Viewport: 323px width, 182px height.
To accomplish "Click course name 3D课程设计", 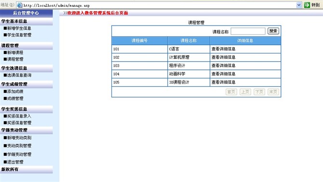I will pyautogui.click(x=179, y=82).
